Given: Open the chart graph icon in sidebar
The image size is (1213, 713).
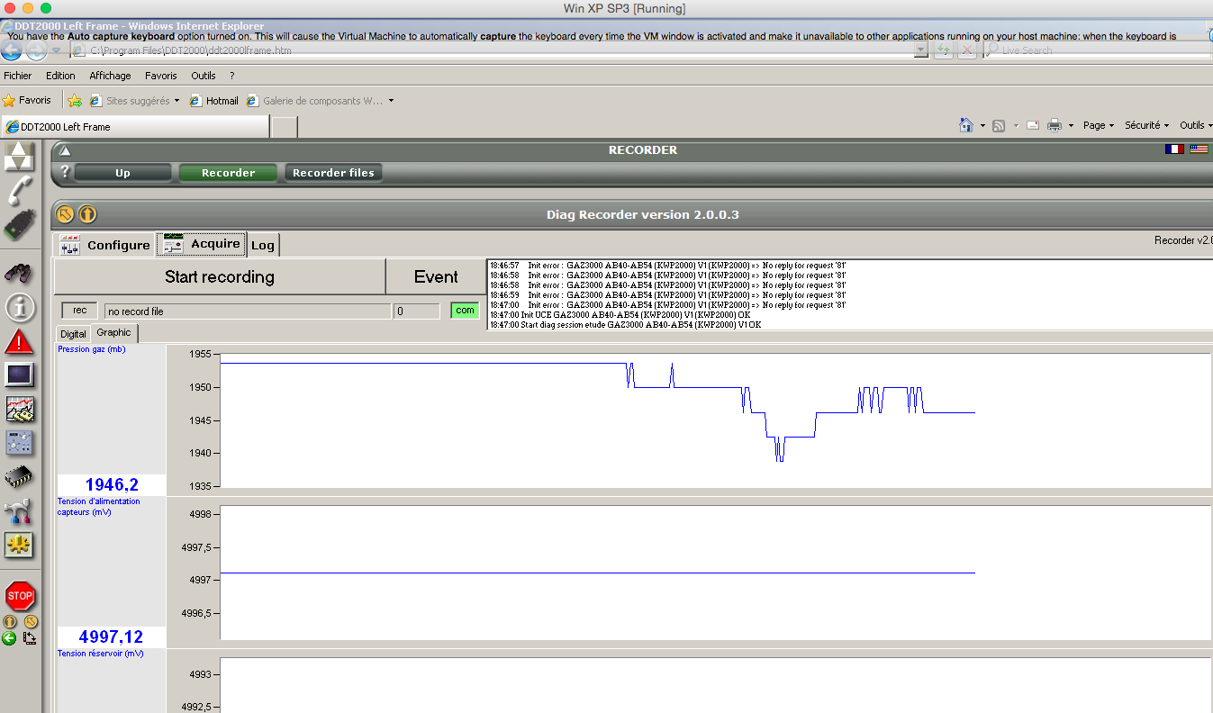Looking at the screenshot, I should coord(20,410).
